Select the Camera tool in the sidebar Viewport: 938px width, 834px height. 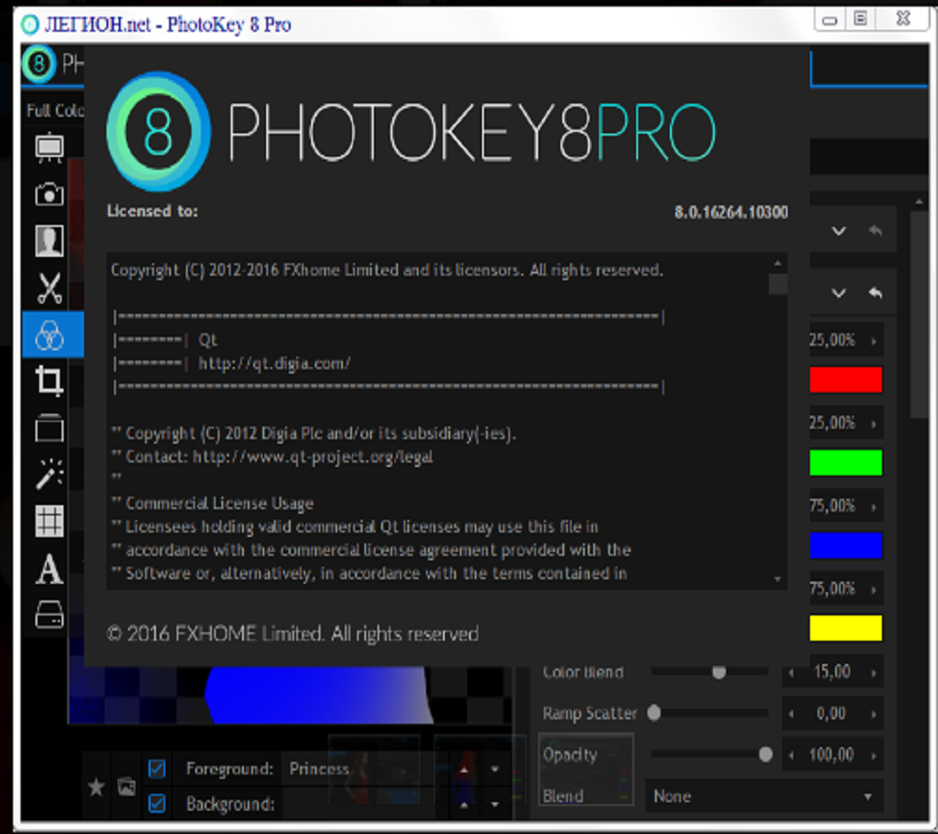(49, 194)
